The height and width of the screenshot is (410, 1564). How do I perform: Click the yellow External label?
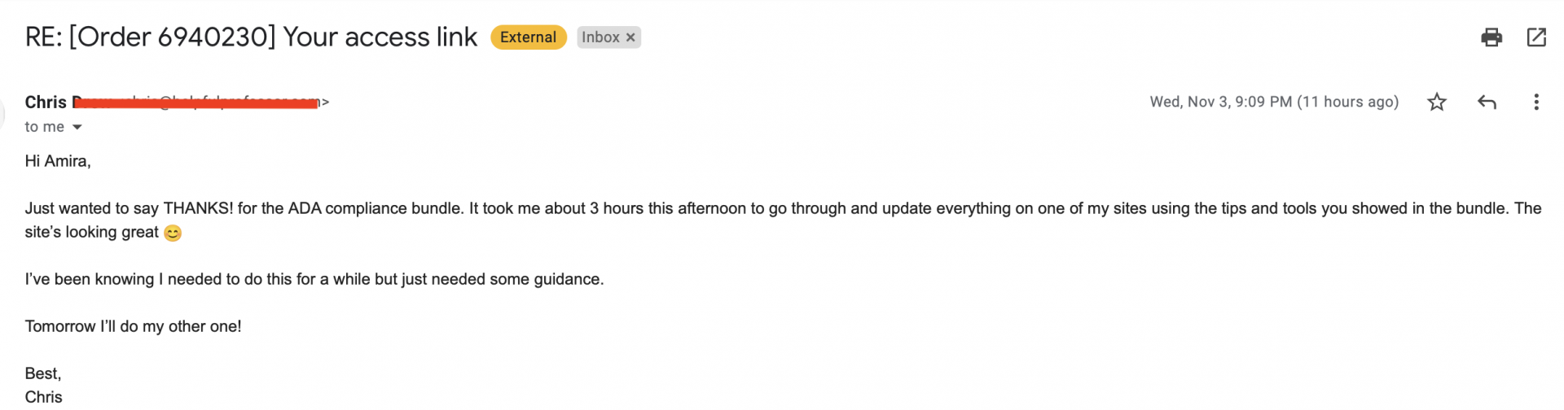[528, 37]
